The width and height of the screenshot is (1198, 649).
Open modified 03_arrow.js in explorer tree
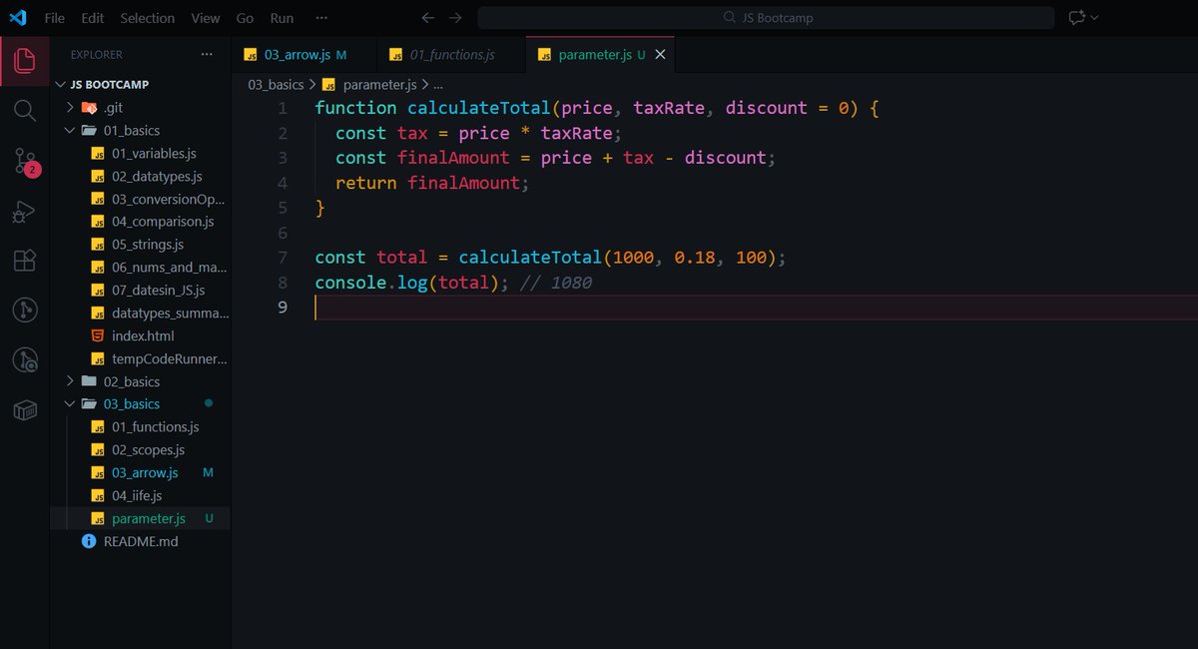coord(140,473)
